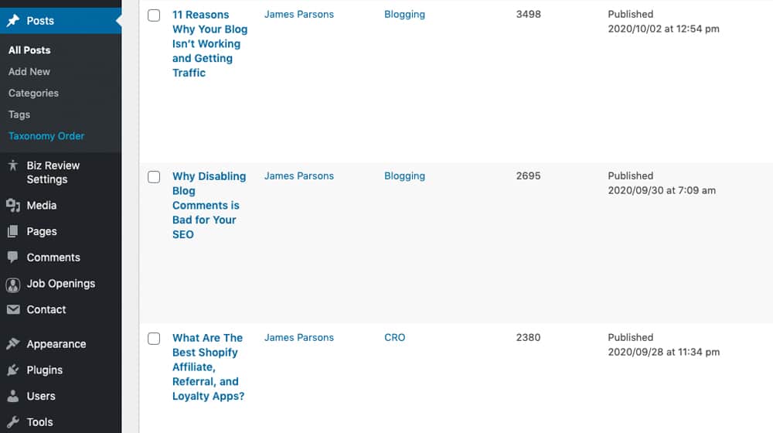Viewport: 773px width, 433px height.
Task: Open 'Why Disabling Blog Comments is Bad' post
Action: click(x=209, y=205)
